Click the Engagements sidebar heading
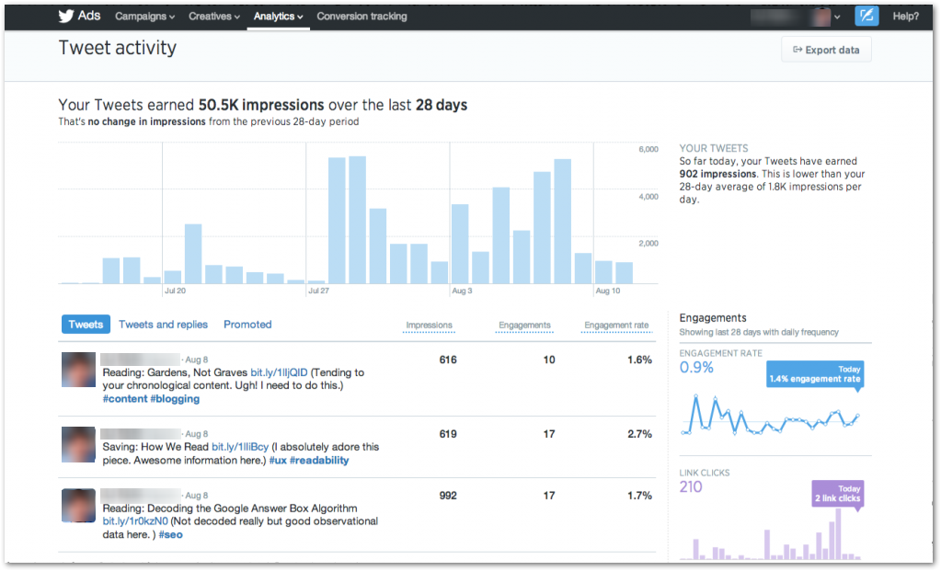The height and width of the screenshot is (571, 941). [713, 318]
